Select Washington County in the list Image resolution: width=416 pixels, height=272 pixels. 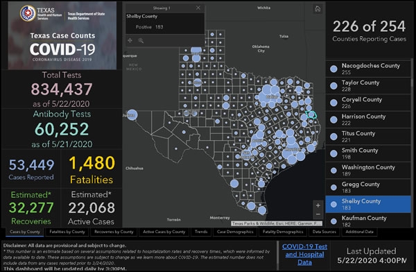pos(368,170)
